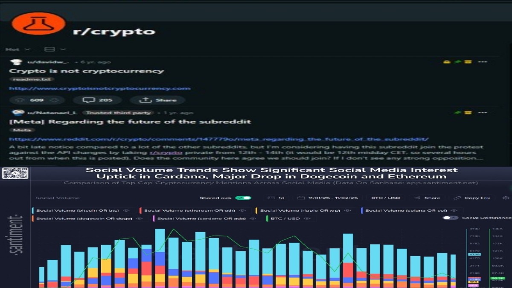Open the Hot sort dropdown

point(18,49)
